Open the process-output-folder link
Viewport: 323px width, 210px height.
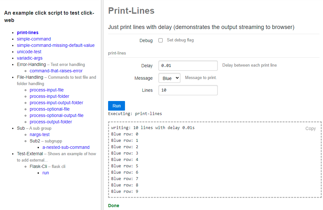51,122
